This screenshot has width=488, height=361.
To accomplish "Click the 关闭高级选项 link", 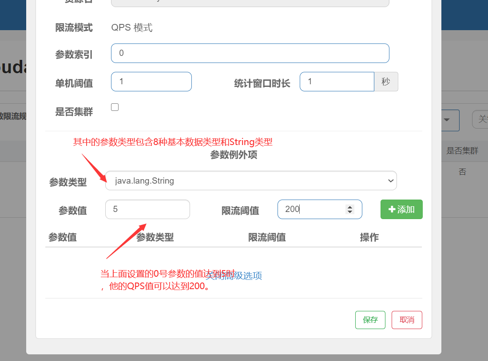I will coord(234,275).
